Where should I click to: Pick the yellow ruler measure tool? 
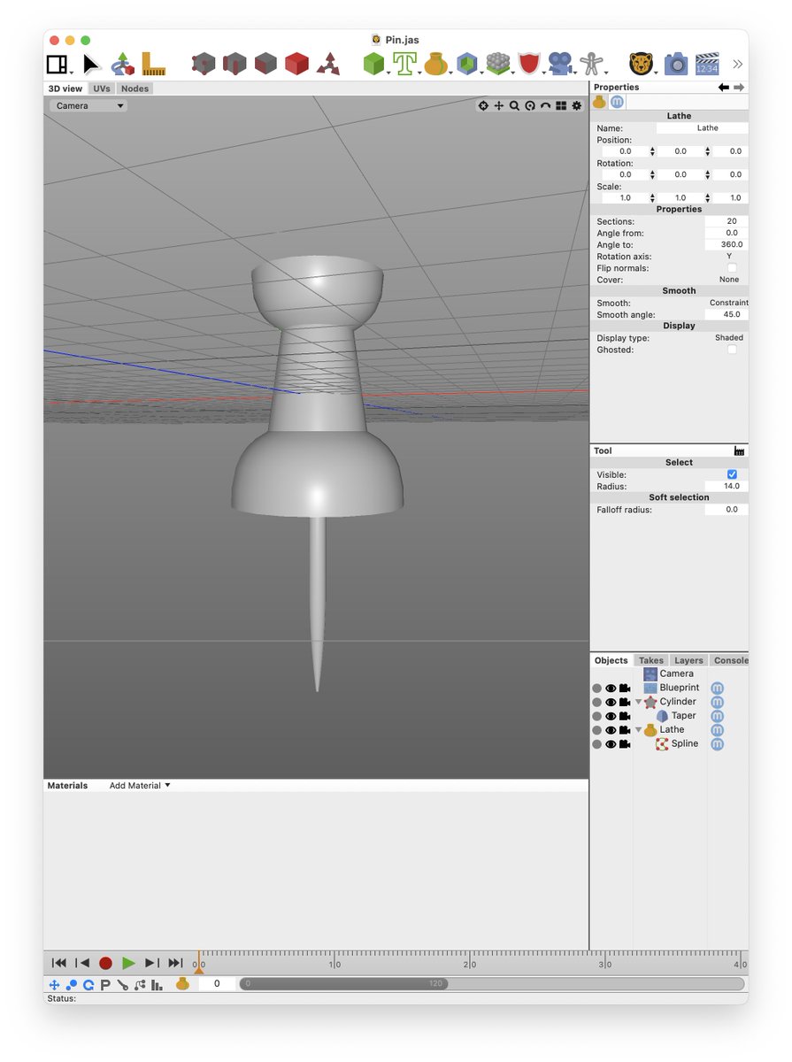pyautogui.click(x=153, y=64)
